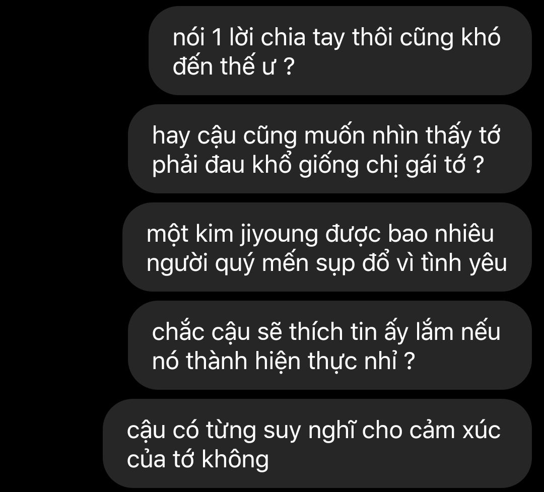Click the text line "đến thế ư ?"
544x492 pixels.
coord(234,66)
